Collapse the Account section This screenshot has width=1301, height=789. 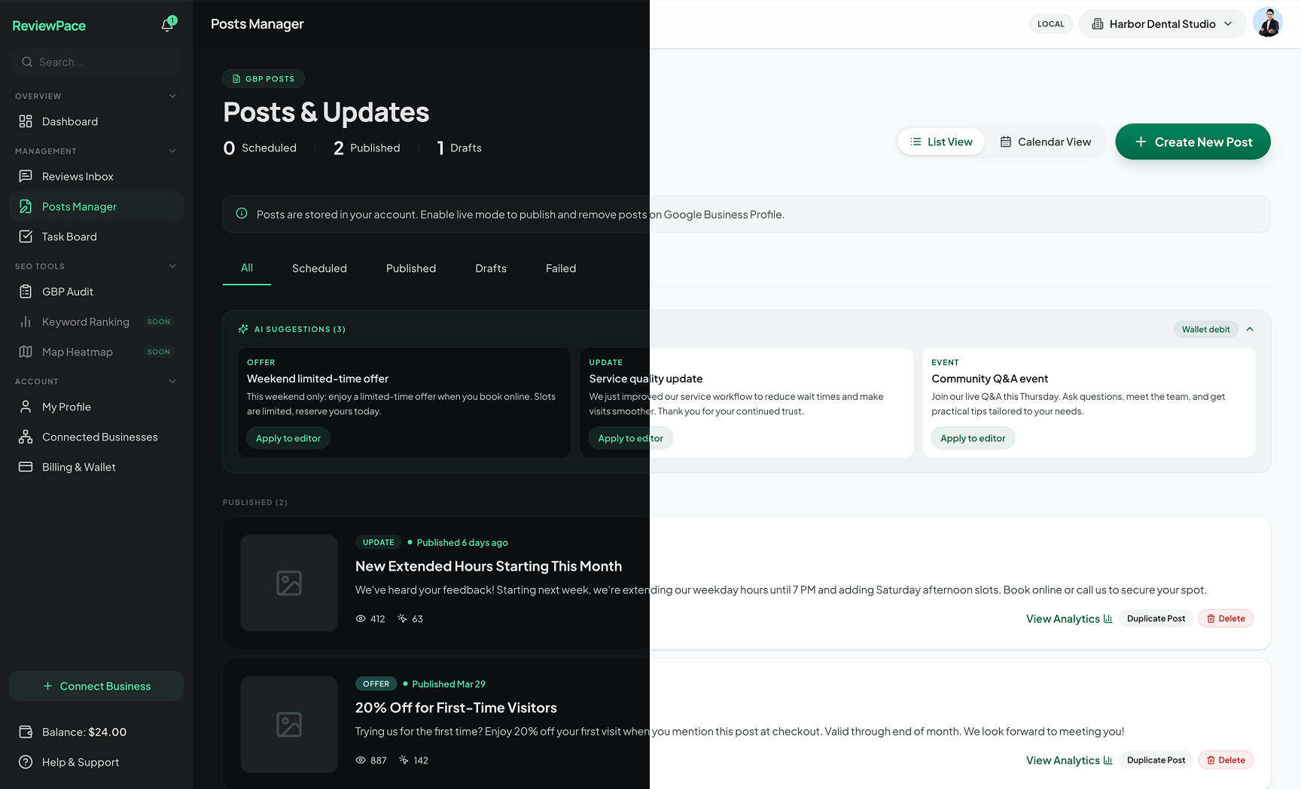tap(172, 382)
